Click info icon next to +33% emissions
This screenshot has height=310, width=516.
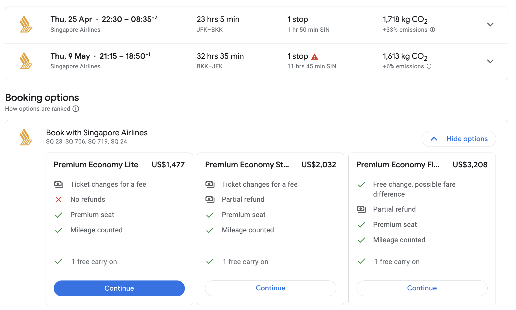click(432, 30)
